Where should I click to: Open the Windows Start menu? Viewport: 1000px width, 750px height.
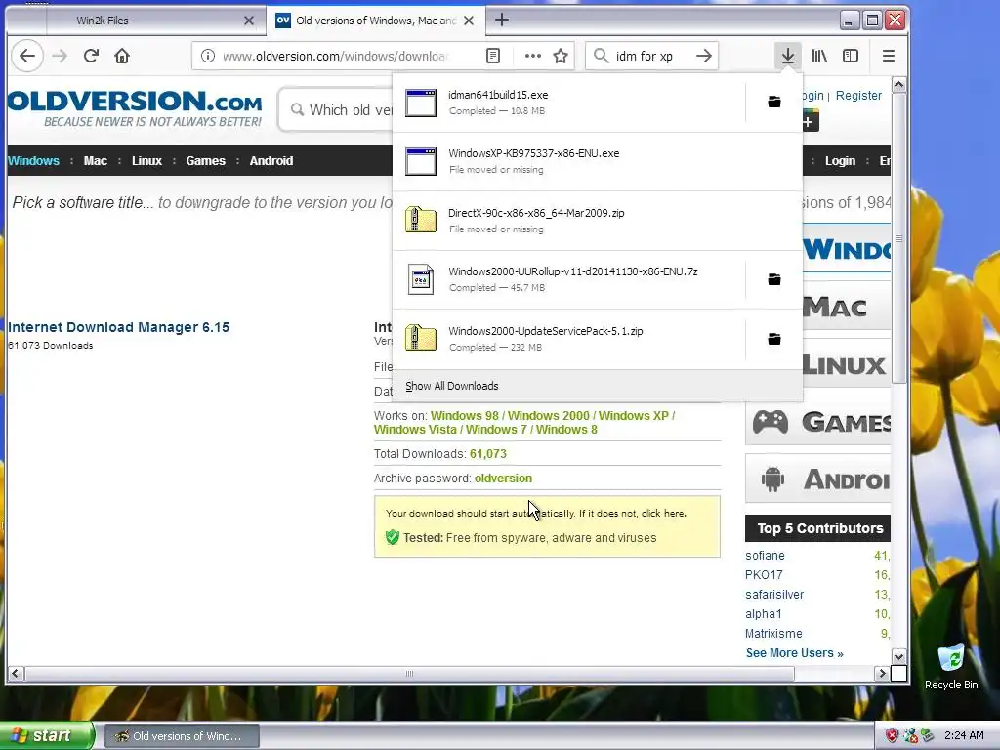(x=45, y=736)
